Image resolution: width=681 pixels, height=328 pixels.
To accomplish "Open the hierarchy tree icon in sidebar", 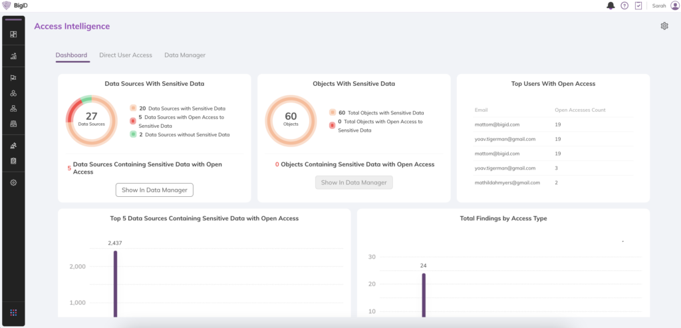I will (13, 108).
